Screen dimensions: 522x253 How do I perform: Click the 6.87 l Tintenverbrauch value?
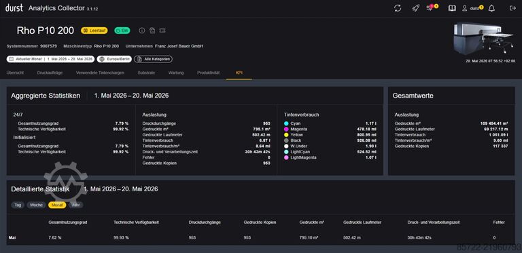(x=264, y=140)
